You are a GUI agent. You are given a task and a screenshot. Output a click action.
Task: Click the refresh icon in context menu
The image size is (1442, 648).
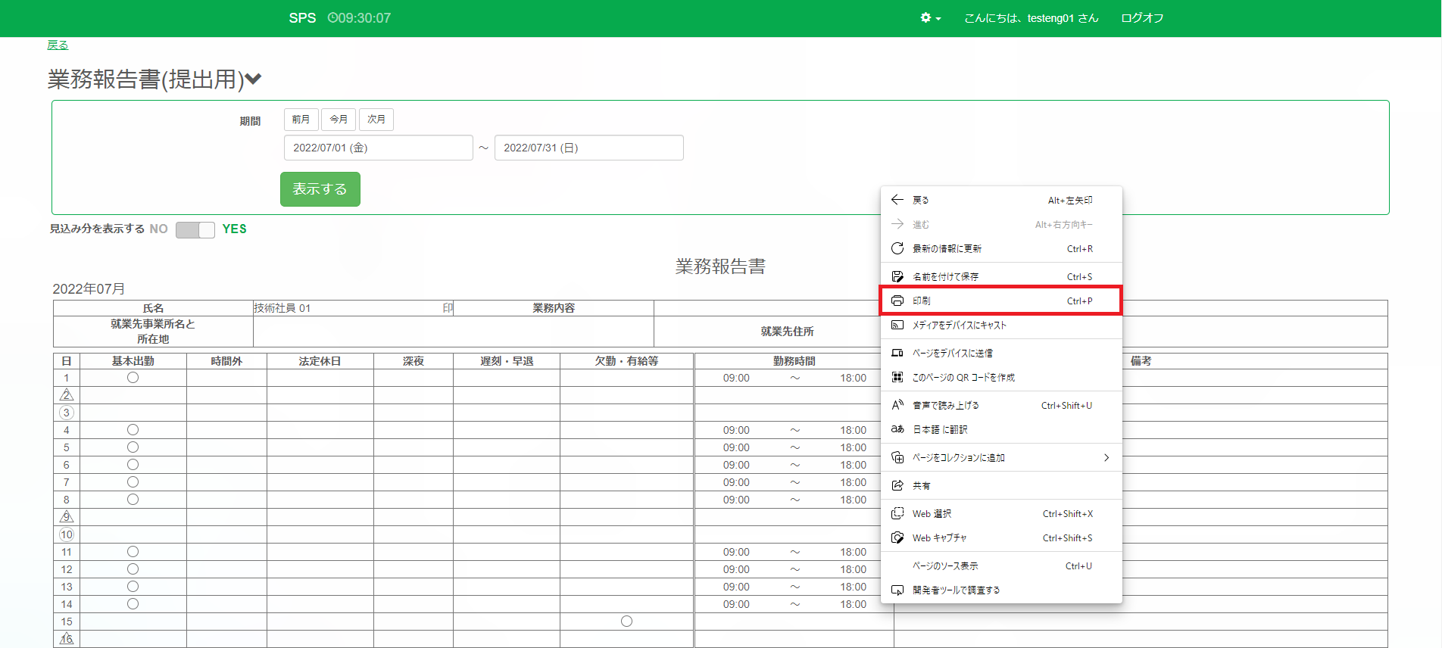click(897, 248)
